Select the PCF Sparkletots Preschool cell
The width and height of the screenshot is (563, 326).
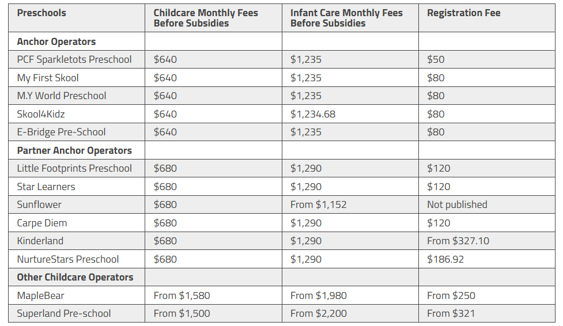pos(77,59)
